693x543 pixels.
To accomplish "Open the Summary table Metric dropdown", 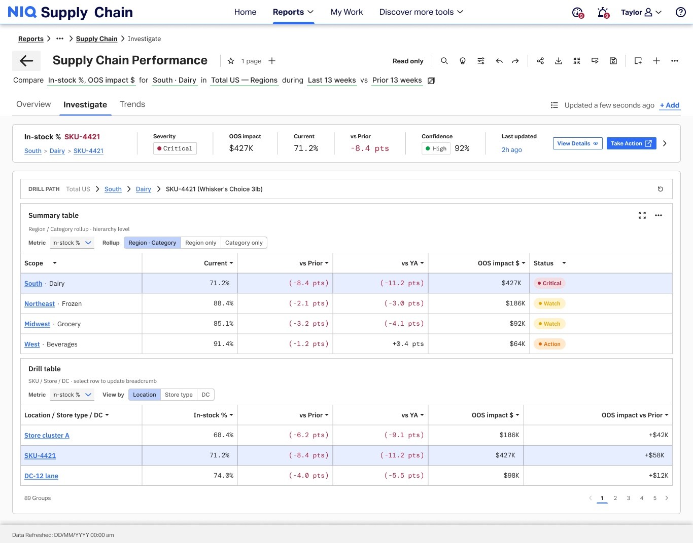I will pyautogui.click(x=72, y=243).
